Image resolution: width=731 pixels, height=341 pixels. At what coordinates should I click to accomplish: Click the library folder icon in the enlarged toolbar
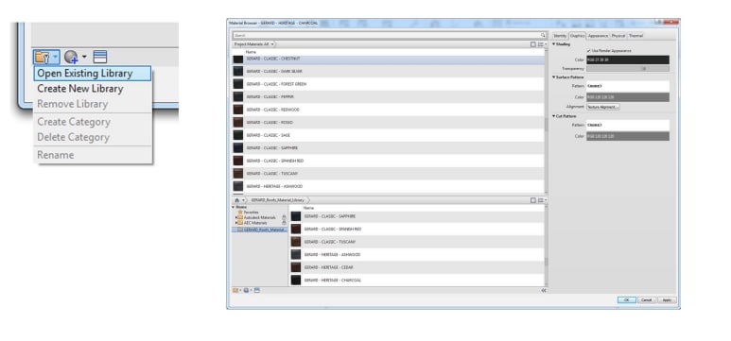click(43, 58)
